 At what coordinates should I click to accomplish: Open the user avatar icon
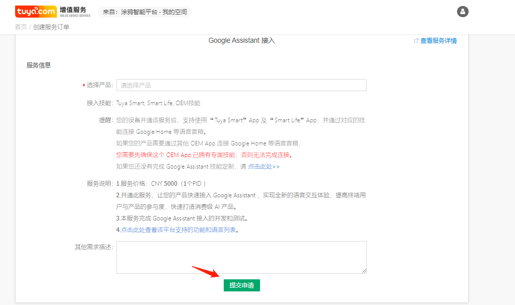click(x=463, y=12)
